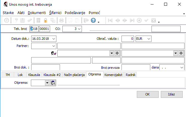Switch to the Klauzula #2 tab
The width and height of the screenshot is (186, 117).
point(52,75)
